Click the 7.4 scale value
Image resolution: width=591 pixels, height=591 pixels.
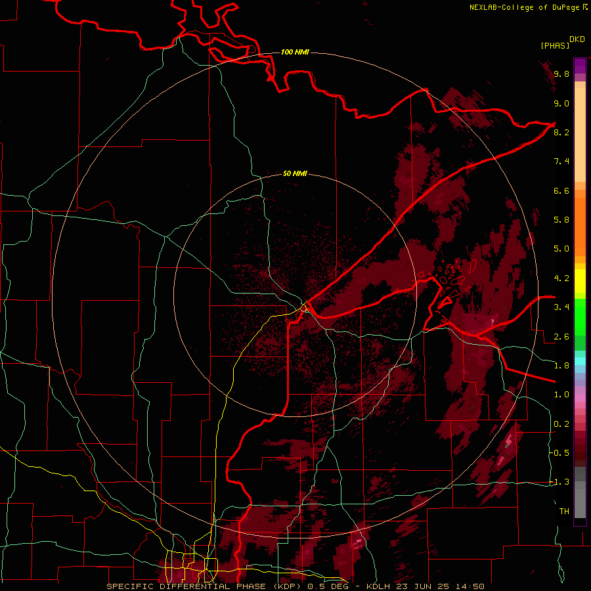coord(561,162)
